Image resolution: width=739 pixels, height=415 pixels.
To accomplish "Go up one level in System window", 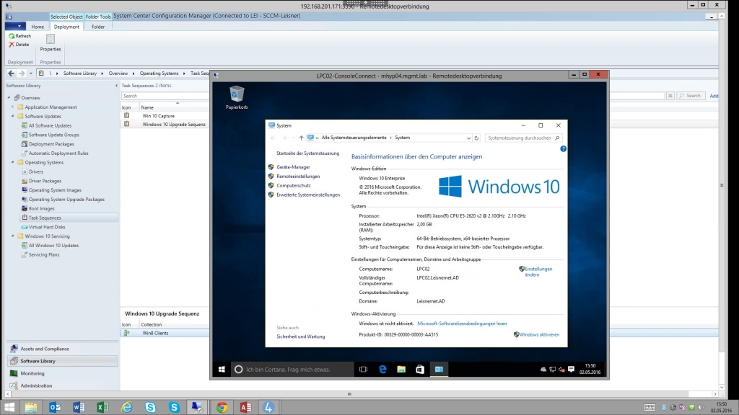I will pyautogui.click(x=301, y=138).
